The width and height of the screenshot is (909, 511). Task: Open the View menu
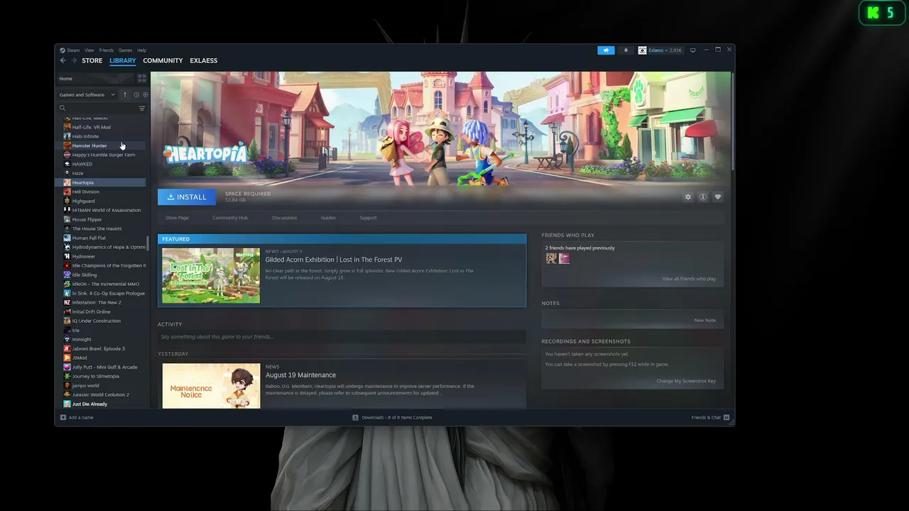tap(89, 50)
